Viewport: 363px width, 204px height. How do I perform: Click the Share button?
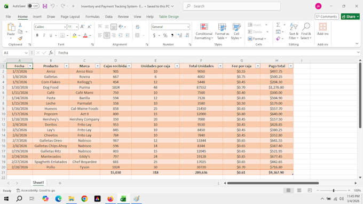point(350,17)
